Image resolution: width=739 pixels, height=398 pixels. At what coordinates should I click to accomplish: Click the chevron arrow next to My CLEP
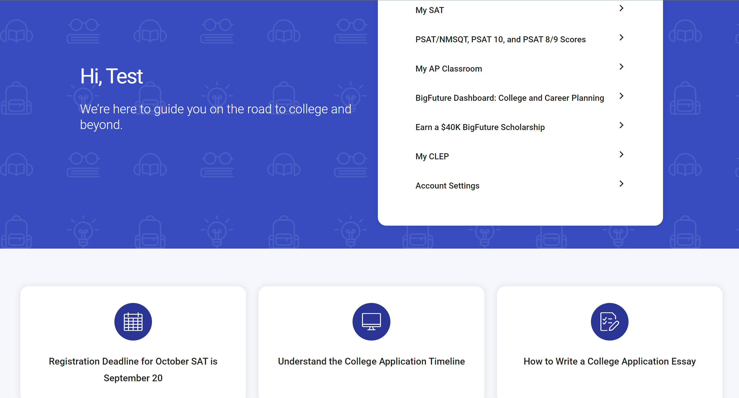(x=621, y=155)
